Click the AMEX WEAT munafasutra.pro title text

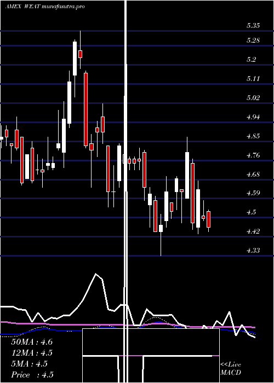45,7
